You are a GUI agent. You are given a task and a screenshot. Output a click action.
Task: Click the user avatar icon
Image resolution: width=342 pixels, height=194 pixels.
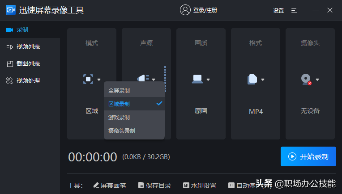(x=185, y=10)
